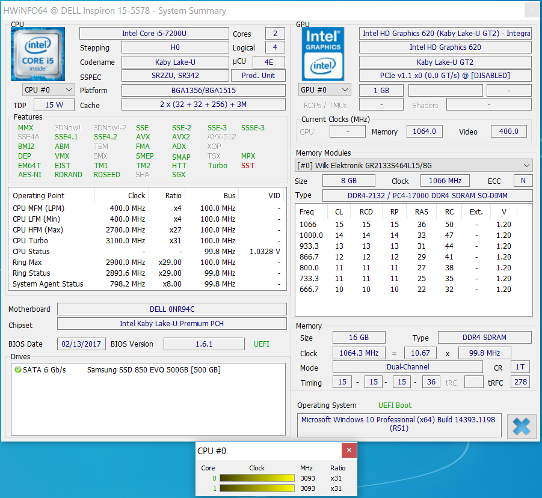Click the PCIe v1.1 x0 DISABLED field
This screenshot has height=498, width=542.
click(445, 76)
